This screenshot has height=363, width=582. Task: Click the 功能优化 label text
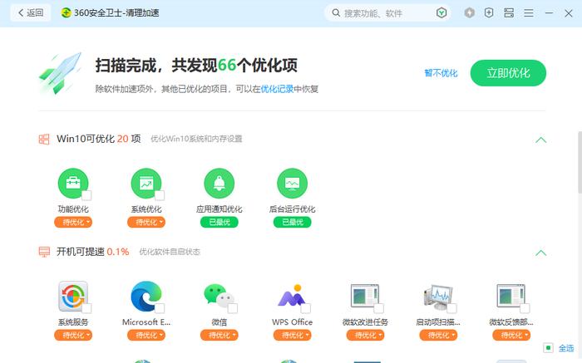coord(73,209)
